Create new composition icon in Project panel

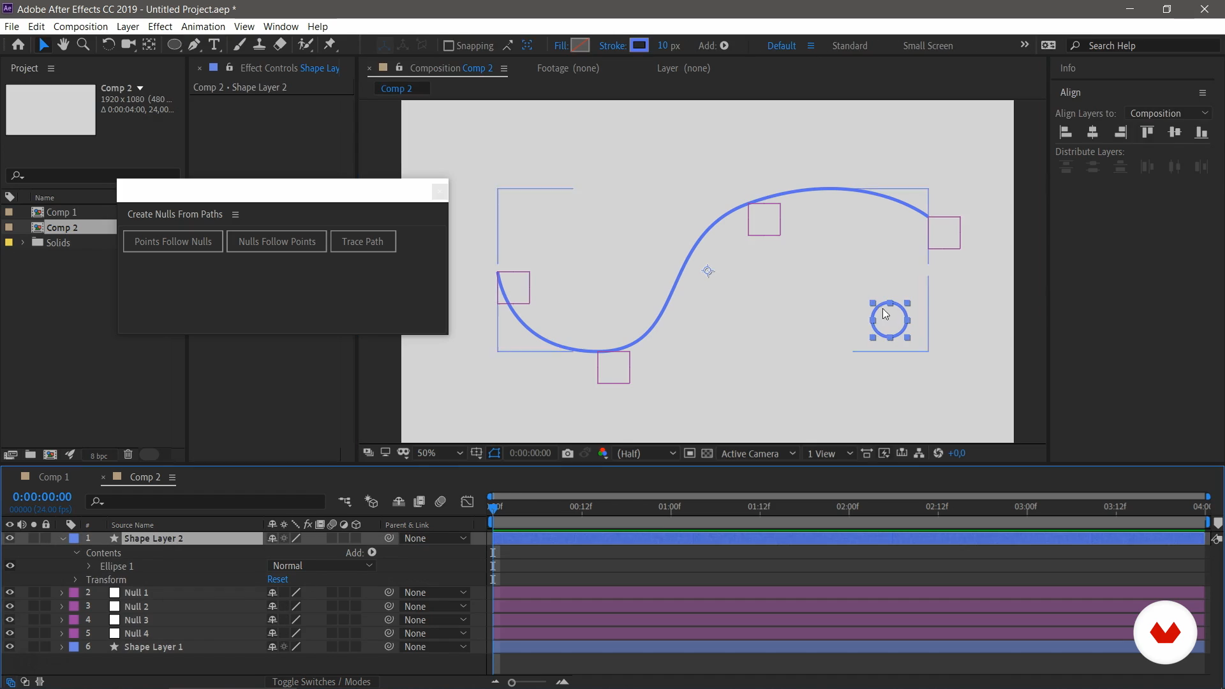click(x=50, y=454)
